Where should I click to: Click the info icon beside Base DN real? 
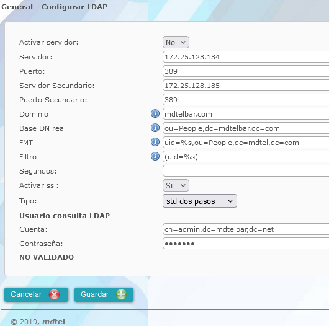tap(155, 128)
